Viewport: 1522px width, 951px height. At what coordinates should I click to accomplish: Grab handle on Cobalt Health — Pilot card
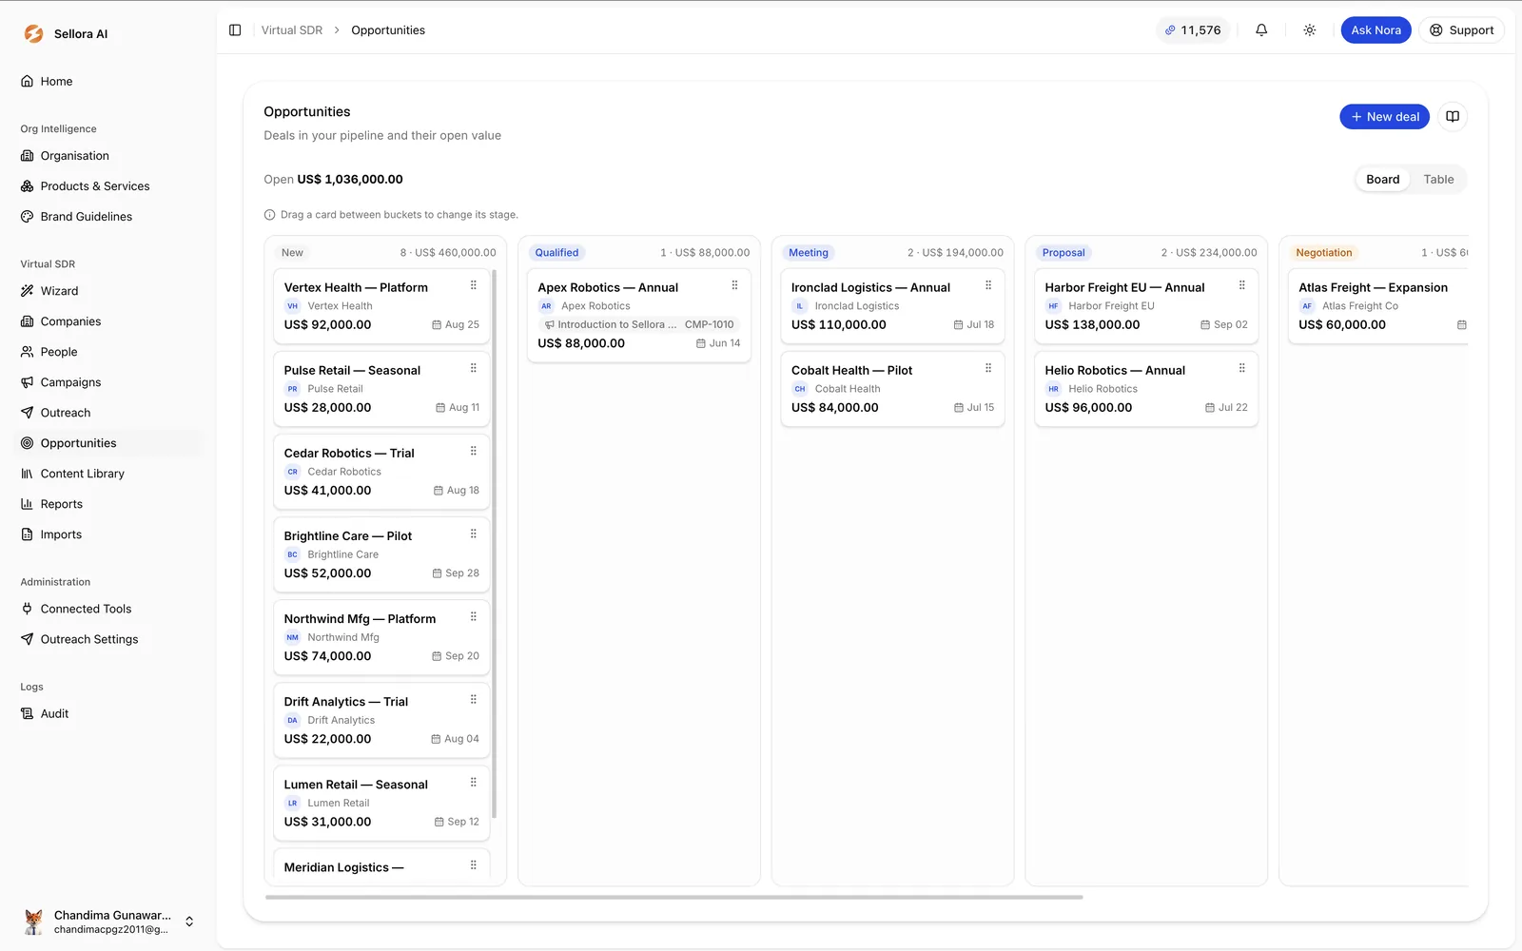[988, 368]
